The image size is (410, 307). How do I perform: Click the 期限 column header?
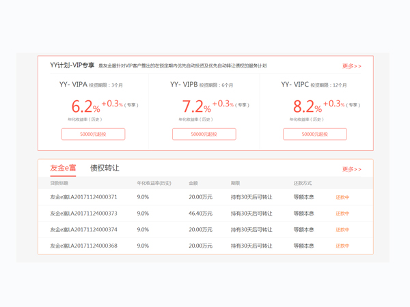(x=235, y=183)
